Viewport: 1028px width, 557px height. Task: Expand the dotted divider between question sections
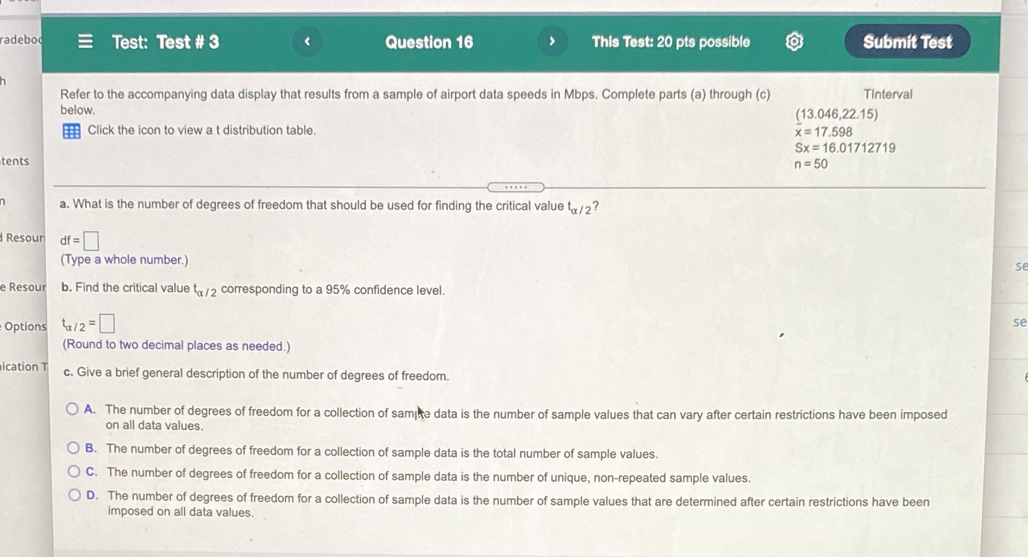click(515, 187)
